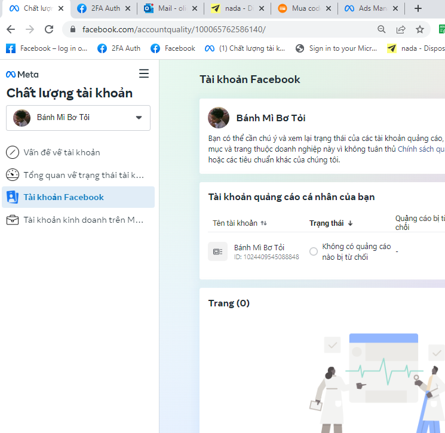Click the ID: 1024409545088848 text
The image size is (445, 433).
click(x=266, y=257)
